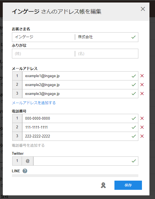Remove the example2@ingage.jp email entry
Screen dimensions: 155x199
(x=142, y=85)
